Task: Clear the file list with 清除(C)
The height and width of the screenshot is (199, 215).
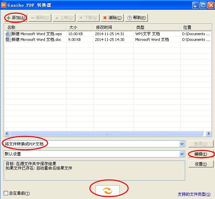Action: pos(112,18)
